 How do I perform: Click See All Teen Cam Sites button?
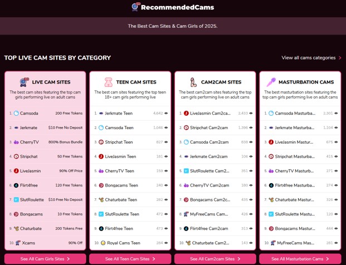pos(130,259)
